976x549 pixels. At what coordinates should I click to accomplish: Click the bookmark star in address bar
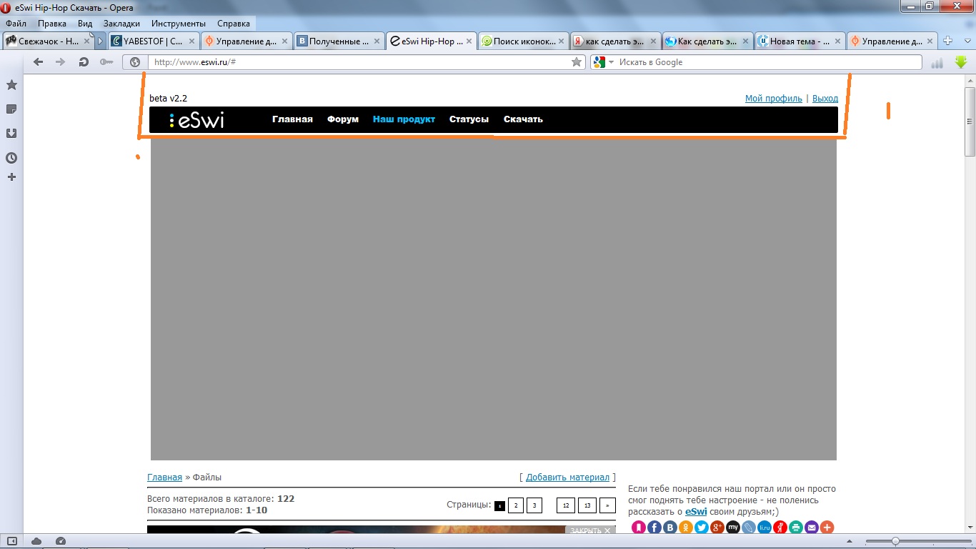576,62
